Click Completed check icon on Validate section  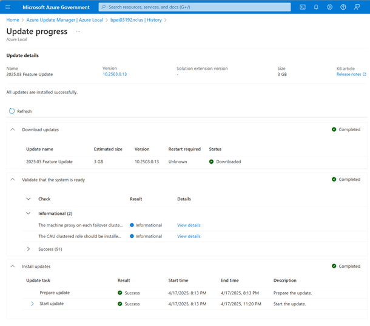(334, 179)
